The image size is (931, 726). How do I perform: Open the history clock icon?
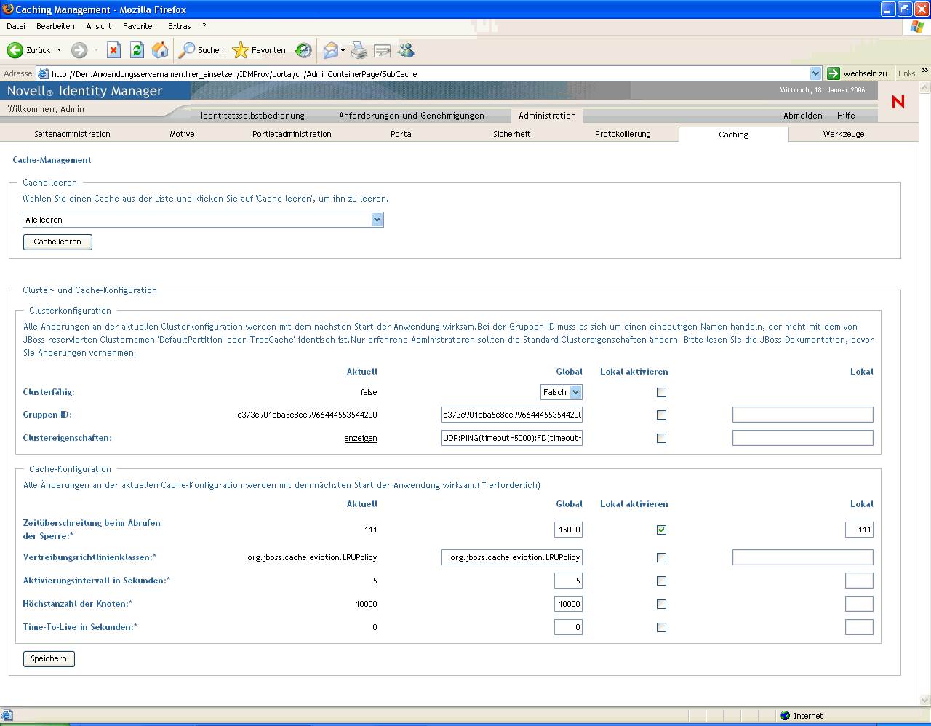pyautogui.click(x=303, y=50)
